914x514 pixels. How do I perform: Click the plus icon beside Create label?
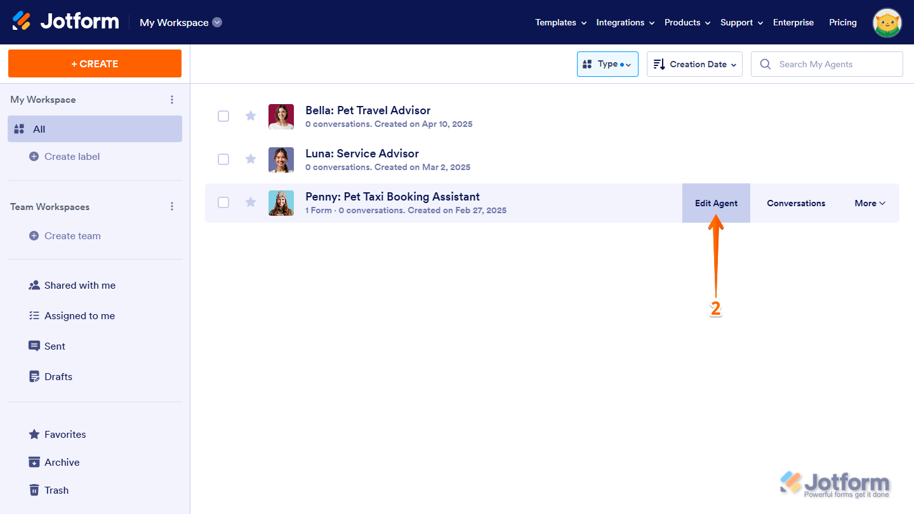(x=34, y=157)
